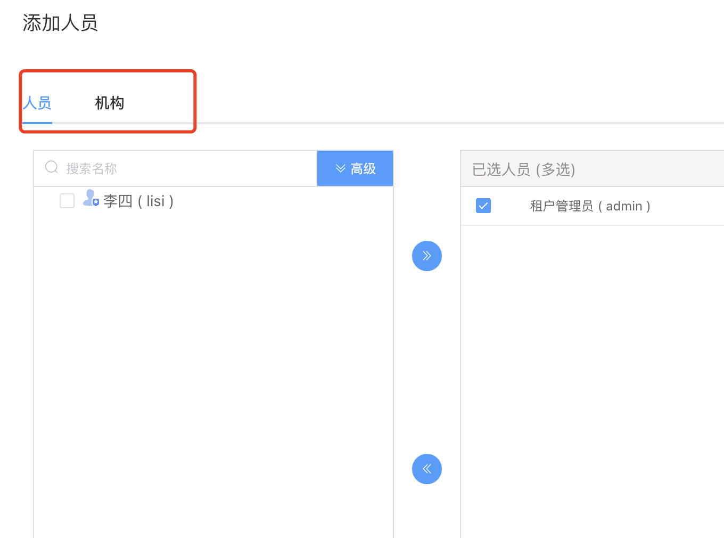The image size is (724, 538).
Task: Click the 租户管理员 ( admin ) name
Action: [x=590, y=206]
